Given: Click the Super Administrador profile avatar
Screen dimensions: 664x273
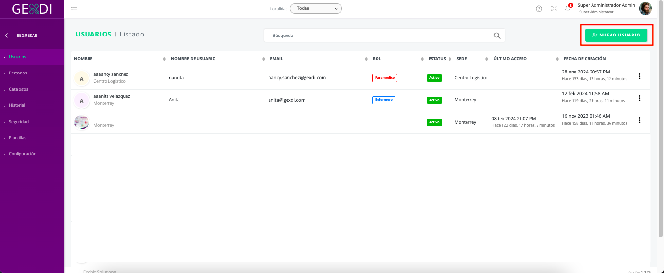Looking at the screenshot, I should (x=646, y=8).
